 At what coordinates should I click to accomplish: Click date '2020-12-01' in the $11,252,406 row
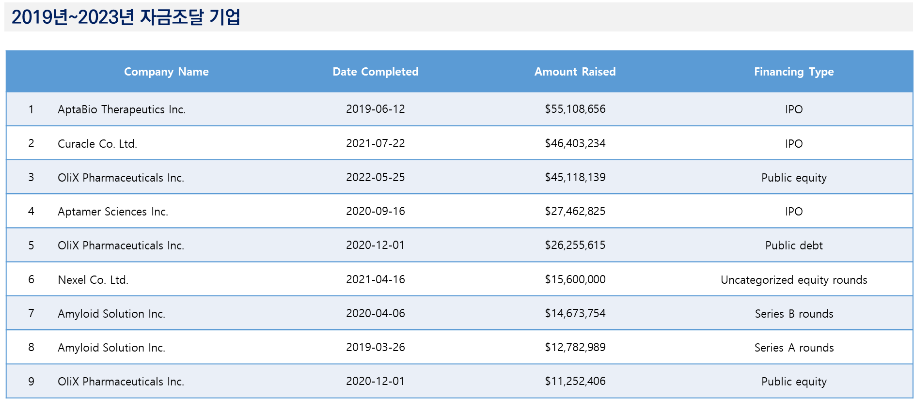click(x=376, y=381)
